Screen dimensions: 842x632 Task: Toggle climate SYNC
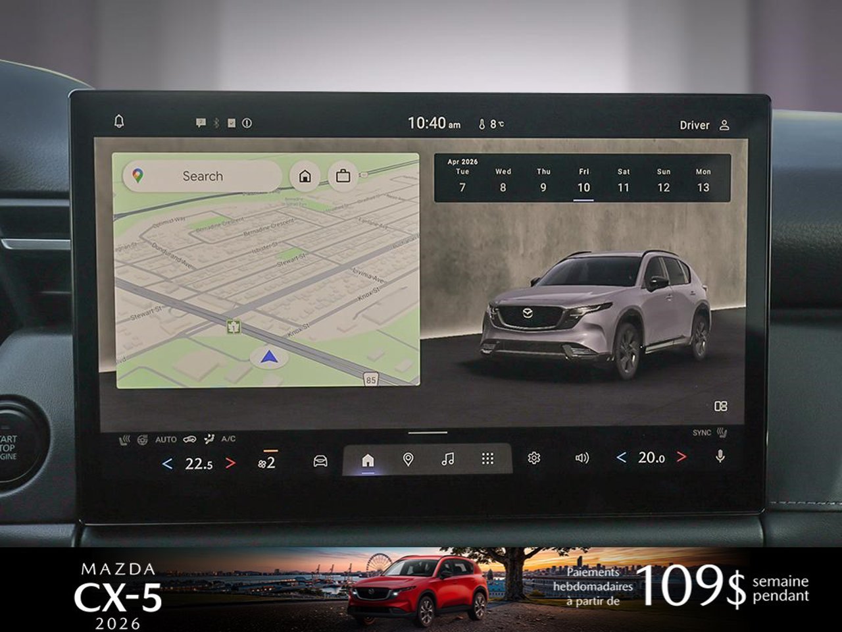point(702,433)
